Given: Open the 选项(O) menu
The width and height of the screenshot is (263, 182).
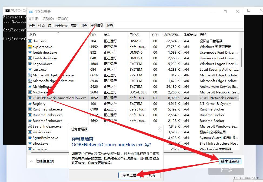Looking at the screenshot, I should point(48,19).
